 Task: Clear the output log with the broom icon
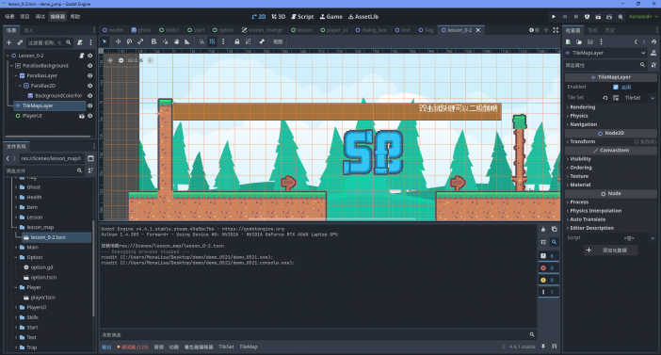coord(543,229)
